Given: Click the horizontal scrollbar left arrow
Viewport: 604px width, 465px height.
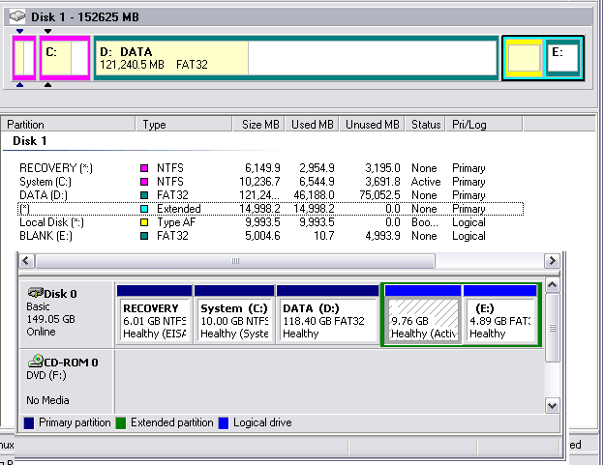Looking at the screenshot, I should pyautogui.click(x=26, y=261).
